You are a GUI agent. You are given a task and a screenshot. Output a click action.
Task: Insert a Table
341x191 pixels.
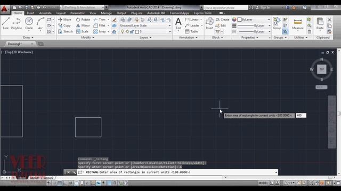pyautogui.click(x=191, y=32)
